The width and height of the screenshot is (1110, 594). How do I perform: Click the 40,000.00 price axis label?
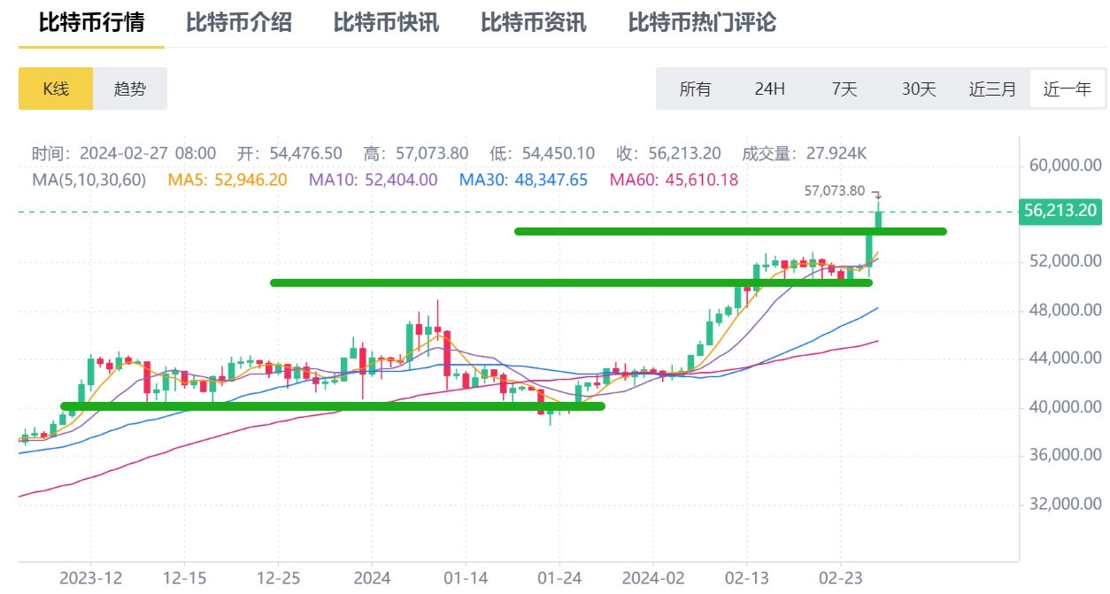[x=1065, y=407]
